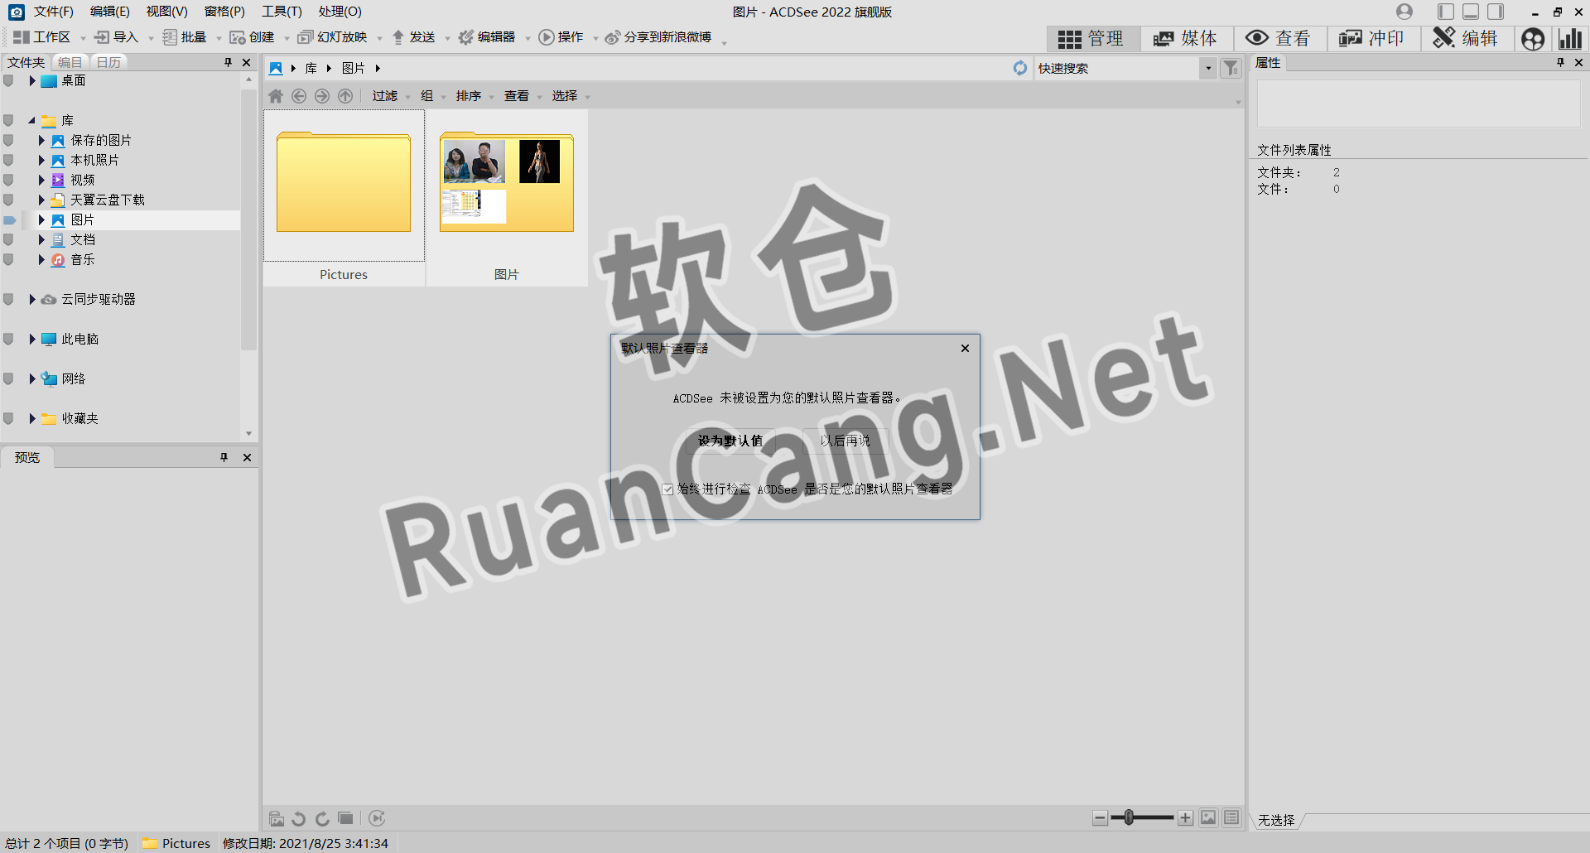Click the refresh icon beside quick search
The height and width of the screenshot is (853, 1590).
pos(1020,69)
